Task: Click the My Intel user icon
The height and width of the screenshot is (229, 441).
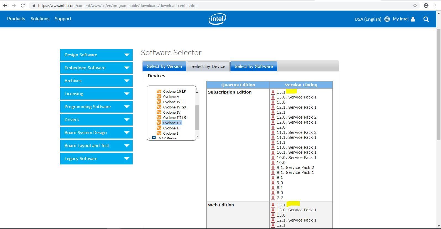Action: [x=413, y=19]
